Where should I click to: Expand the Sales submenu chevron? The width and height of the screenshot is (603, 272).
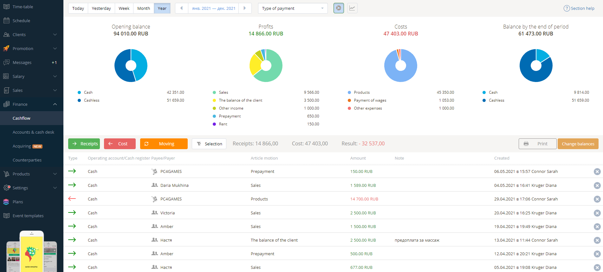55,90
